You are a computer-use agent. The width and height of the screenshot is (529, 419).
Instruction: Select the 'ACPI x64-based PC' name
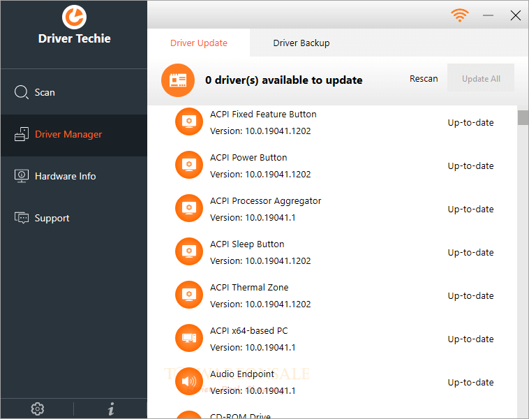click(248, 330)
